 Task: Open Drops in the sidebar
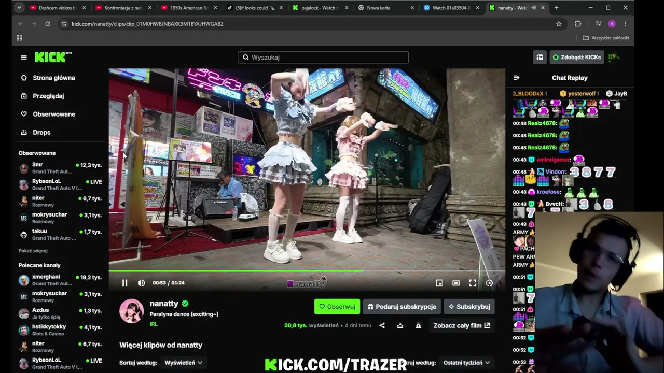[x=41, y=132]
